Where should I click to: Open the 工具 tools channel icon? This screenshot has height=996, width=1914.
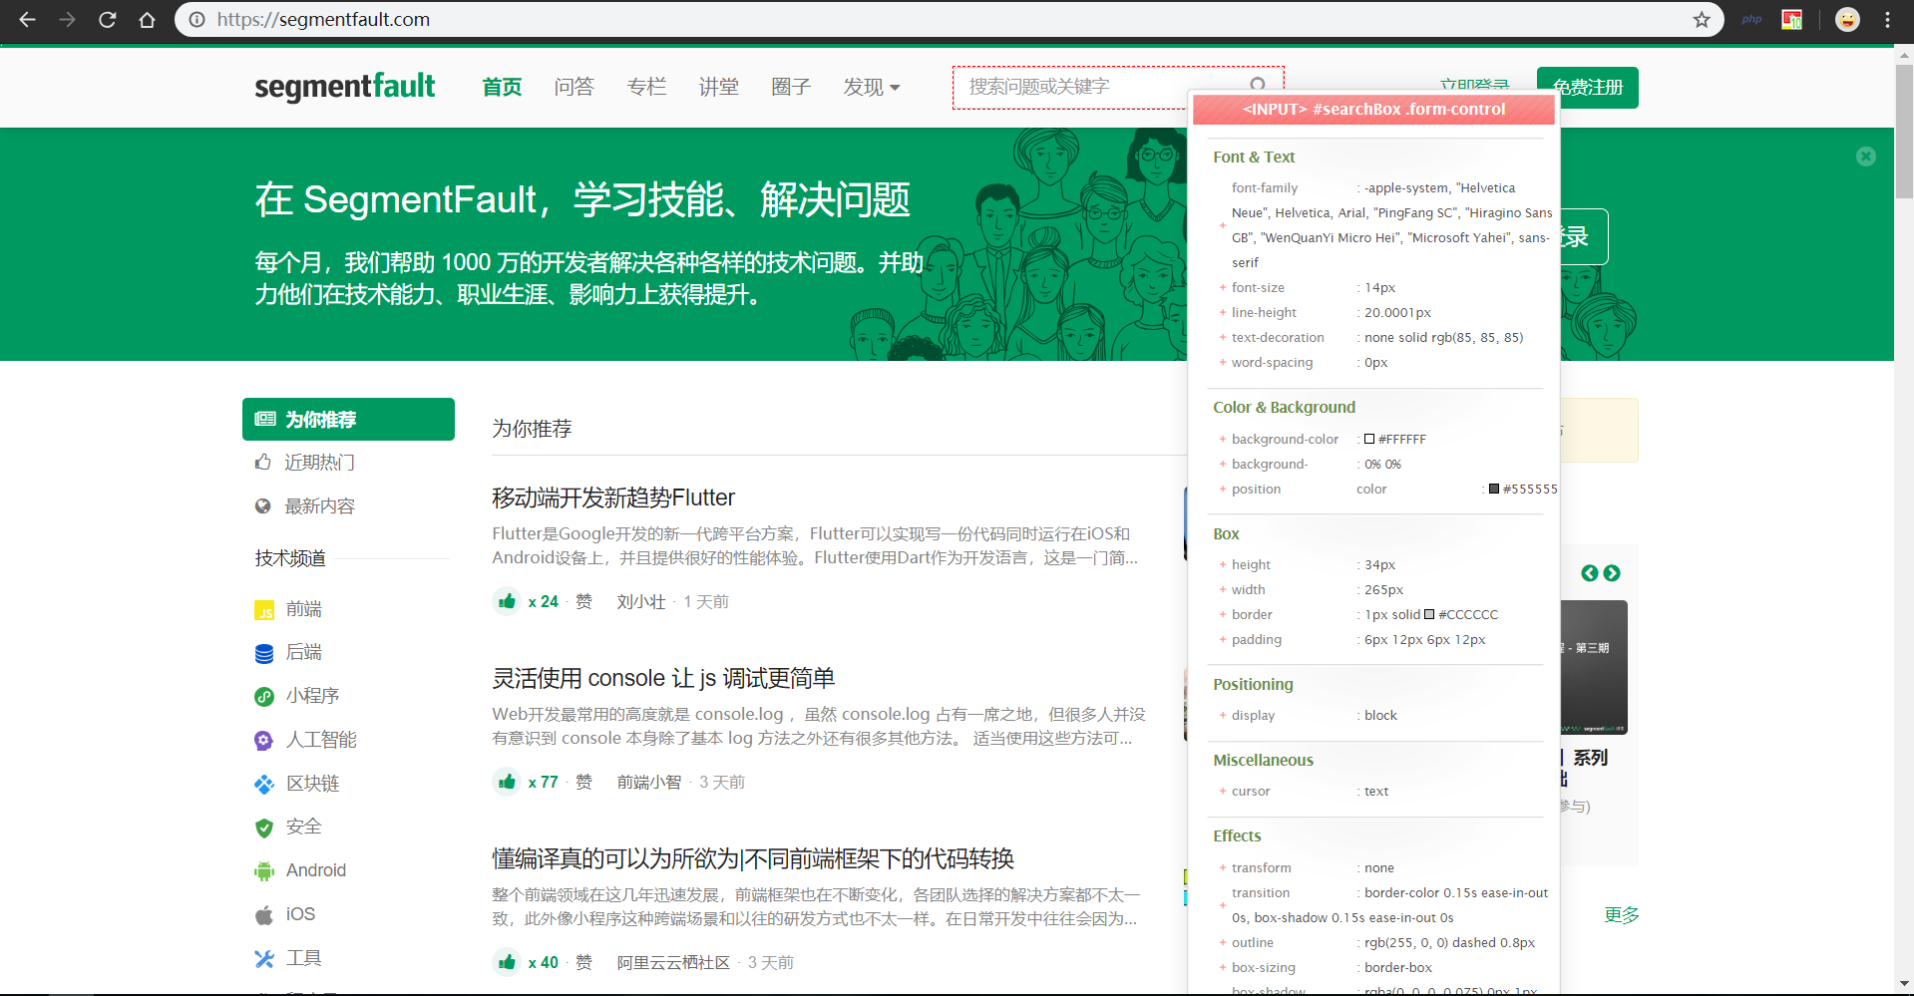click(x=264, y=958)
